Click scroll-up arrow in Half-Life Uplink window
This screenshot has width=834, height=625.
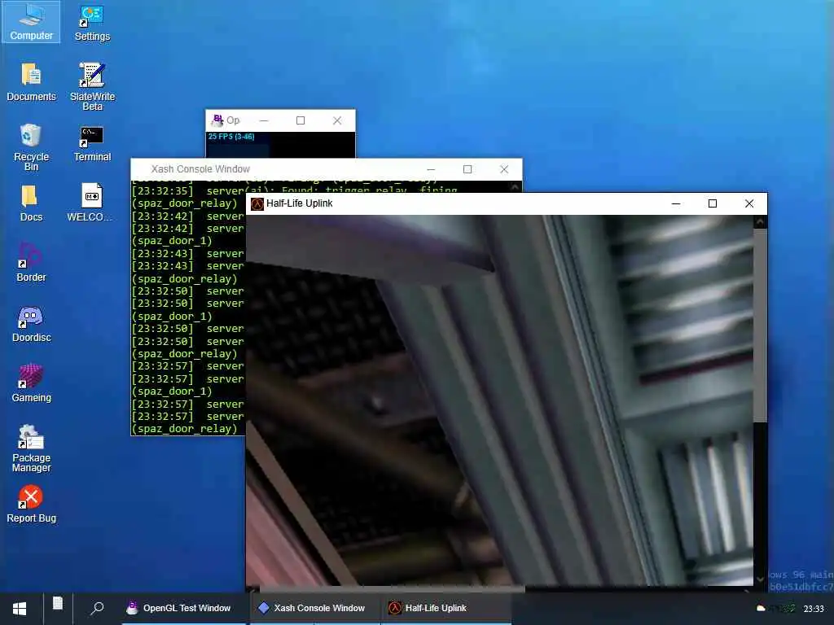point(760,221)
